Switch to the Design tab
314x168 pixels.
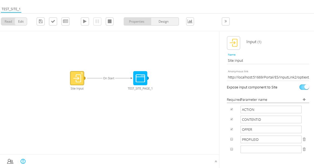(x=163, y=22)
